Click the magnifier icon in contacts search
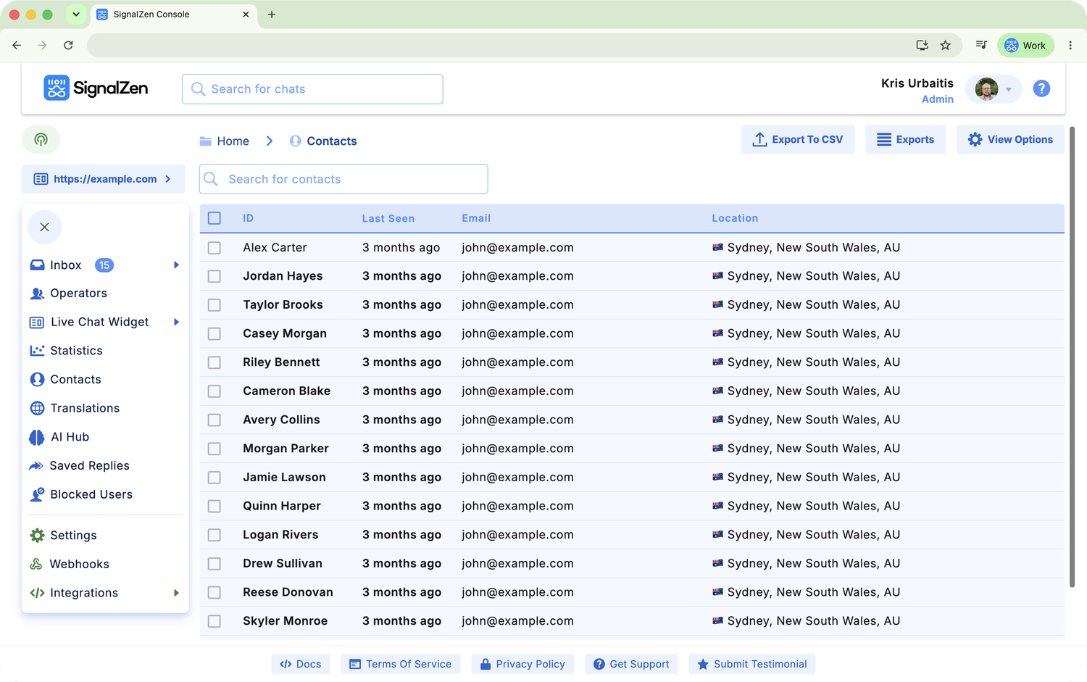 [211, 179]
